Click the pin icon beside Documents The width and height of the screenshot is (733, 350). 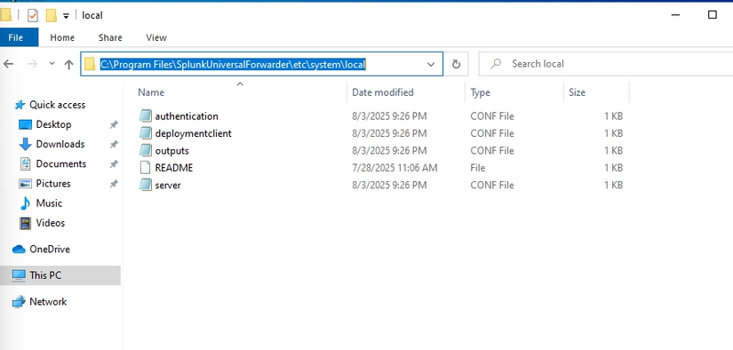click(113, 164)
